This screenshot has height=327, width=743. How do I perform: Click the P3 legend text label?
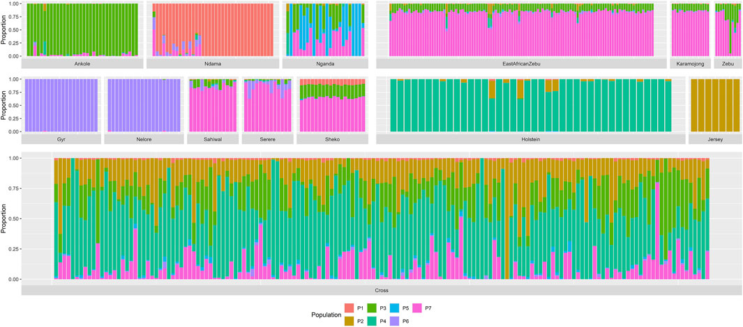pyautogui.click(x=384, y=308)
